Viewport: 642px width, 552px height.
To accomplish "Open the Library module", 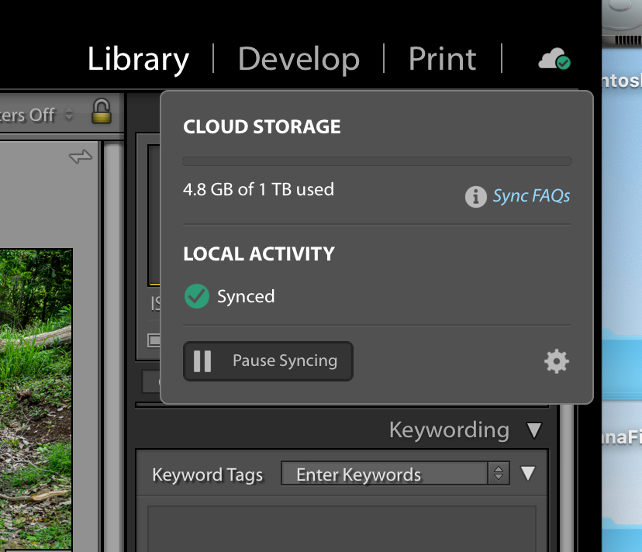I will (x=138, y=59).
